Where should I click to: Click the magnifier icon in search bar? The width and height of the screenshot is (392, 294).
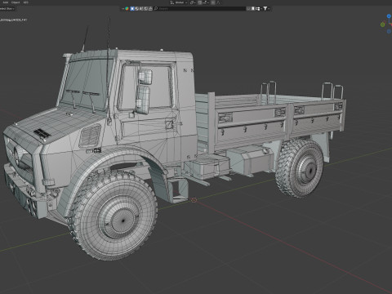pyautogui.click(x=156, y=8)
